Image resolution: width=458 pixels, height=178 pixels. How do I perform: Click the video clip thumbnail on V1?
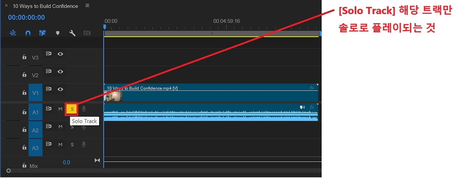[113, 96]
